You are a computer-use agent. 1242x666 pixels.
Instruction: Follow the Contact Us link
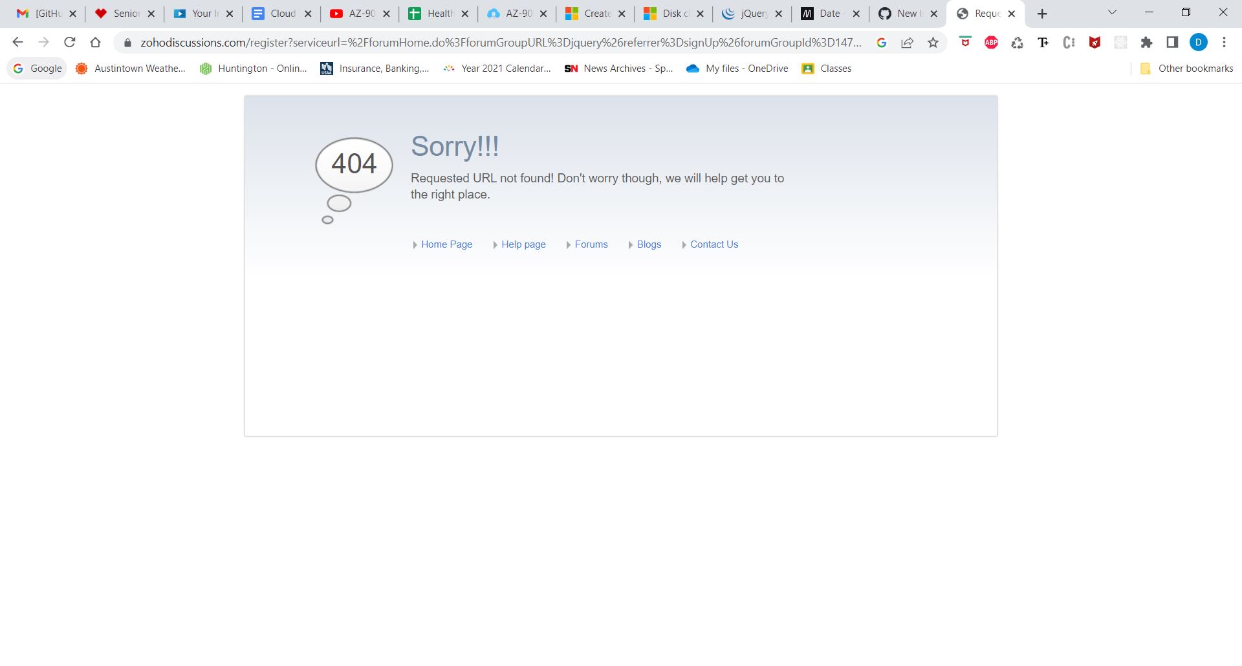714,244
